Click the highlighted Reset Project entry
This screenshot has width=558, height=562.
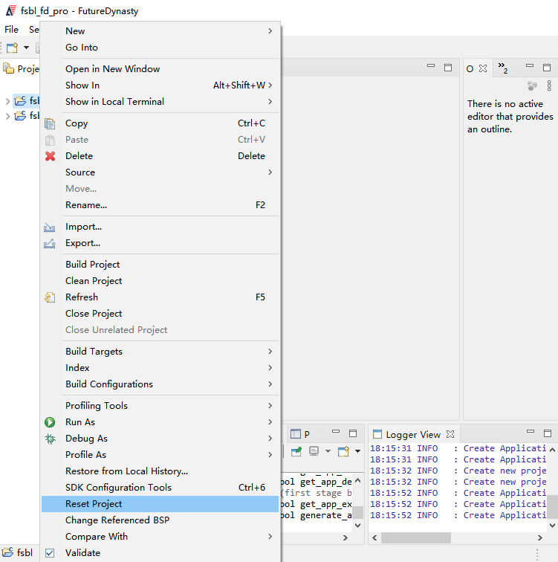point(160,504)
